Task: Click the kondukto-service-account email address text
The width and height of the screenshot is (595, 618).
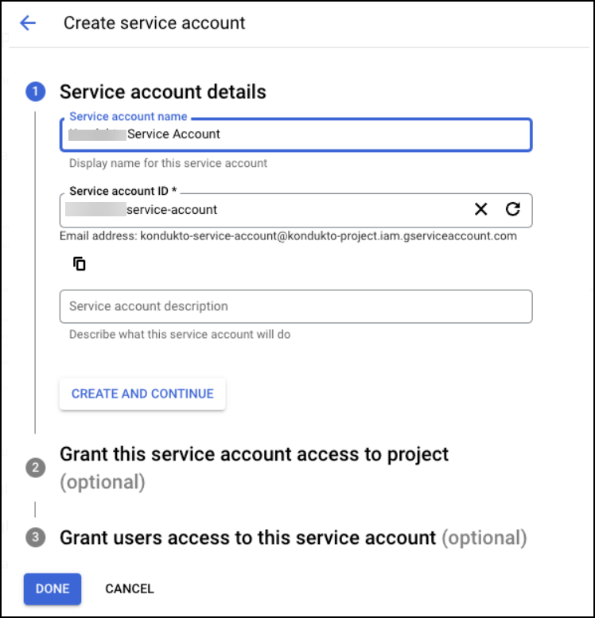Action: 328,236
